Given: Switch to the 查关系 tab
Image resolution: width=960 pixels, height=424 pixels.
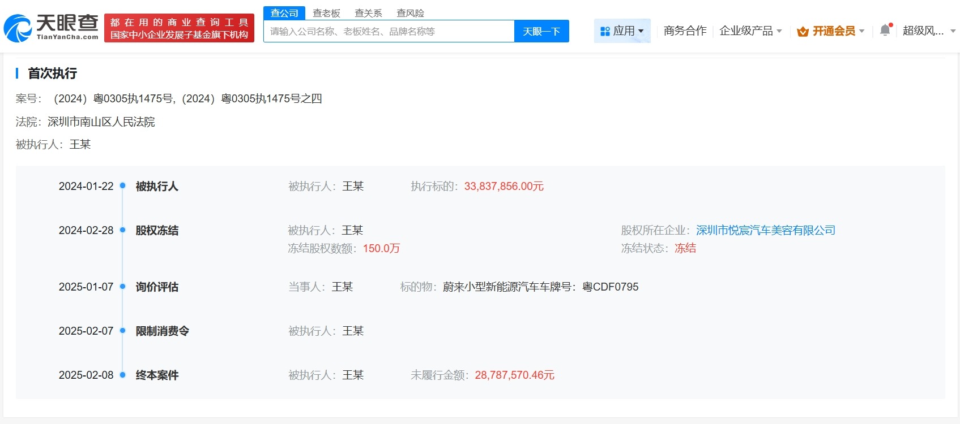Looking at the screenshot, I should pyautogui.click(x=368, y=13).
